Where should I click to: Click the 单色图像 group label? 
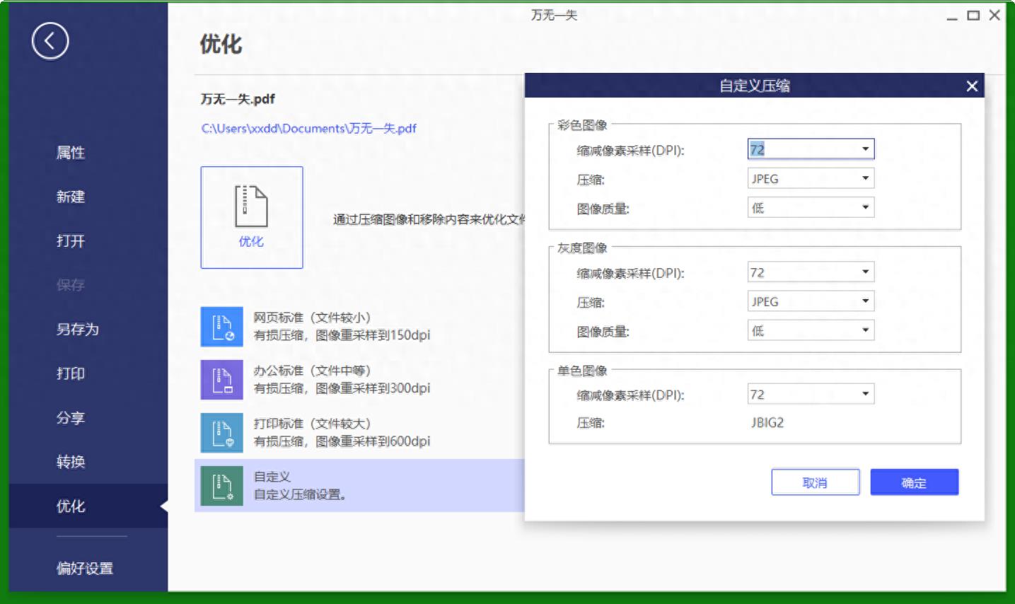[x=582, y=371]
